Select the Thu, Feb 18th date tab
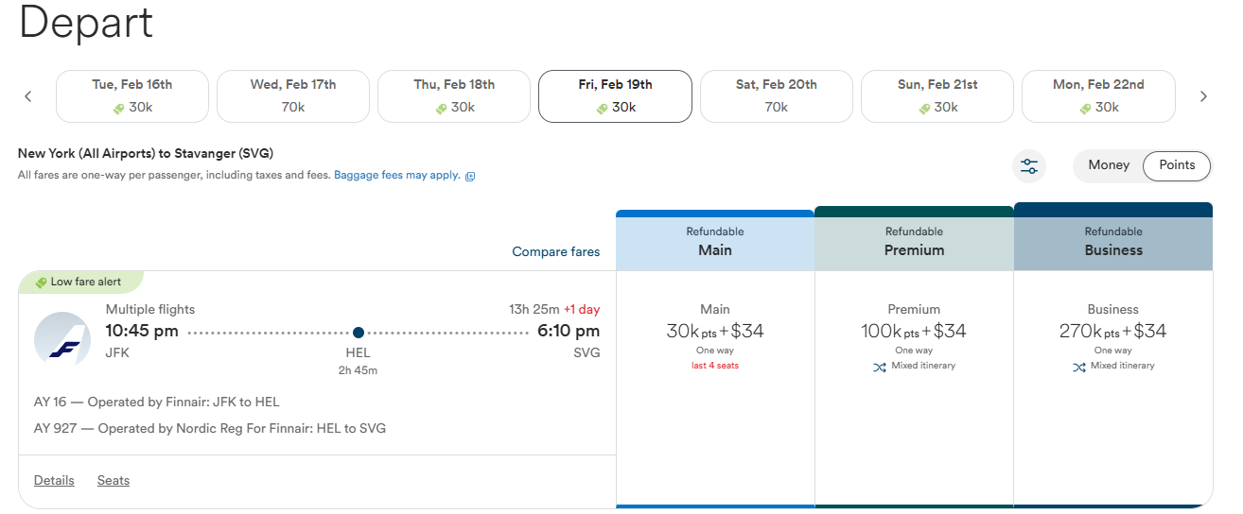 pos(454,96)
